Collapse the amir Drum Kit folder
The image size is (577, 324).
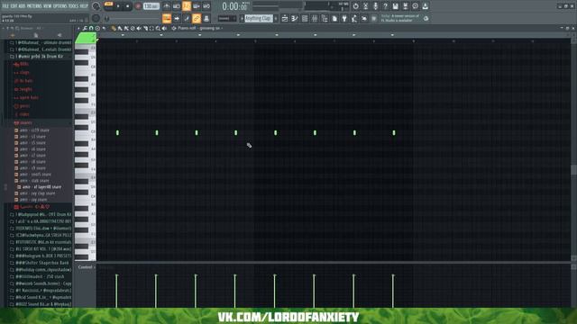tap(39, 57)
